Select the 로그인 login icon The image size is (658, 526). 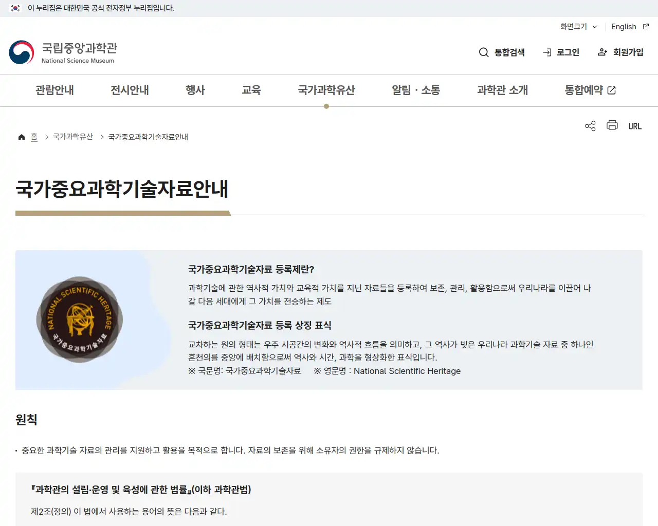pos(546,52)
